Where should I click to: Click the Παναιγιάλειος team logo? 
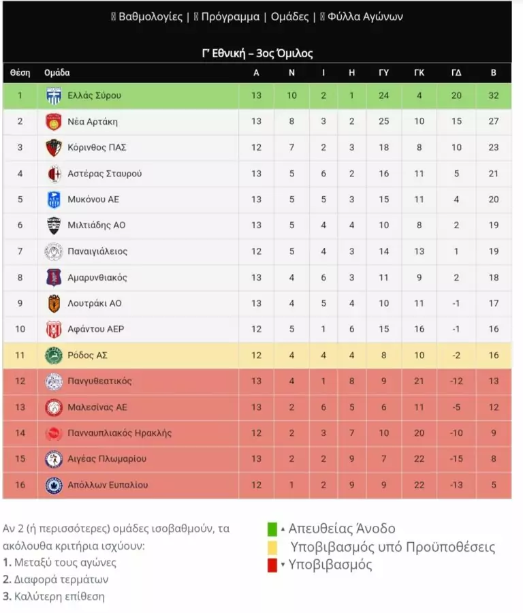(x=54, y=251)
